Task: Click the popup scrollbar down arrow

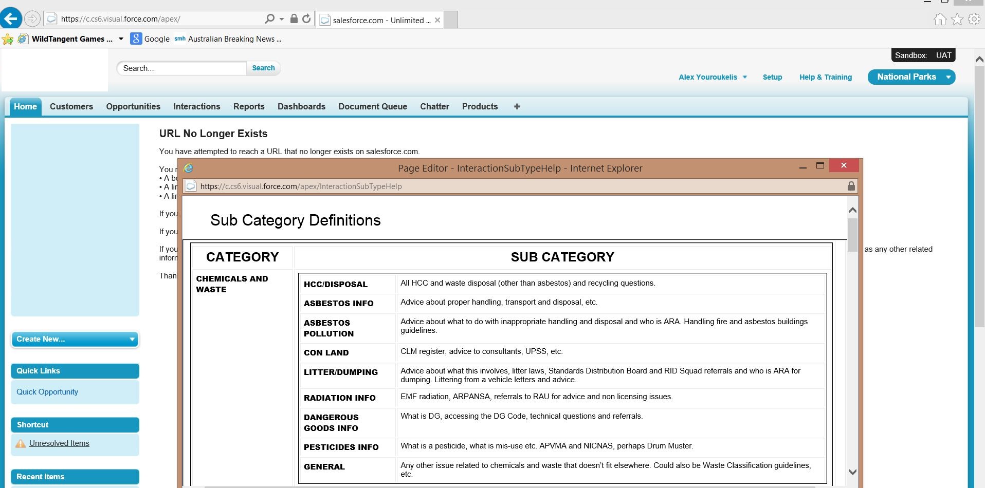Action: tap(852, 472)
